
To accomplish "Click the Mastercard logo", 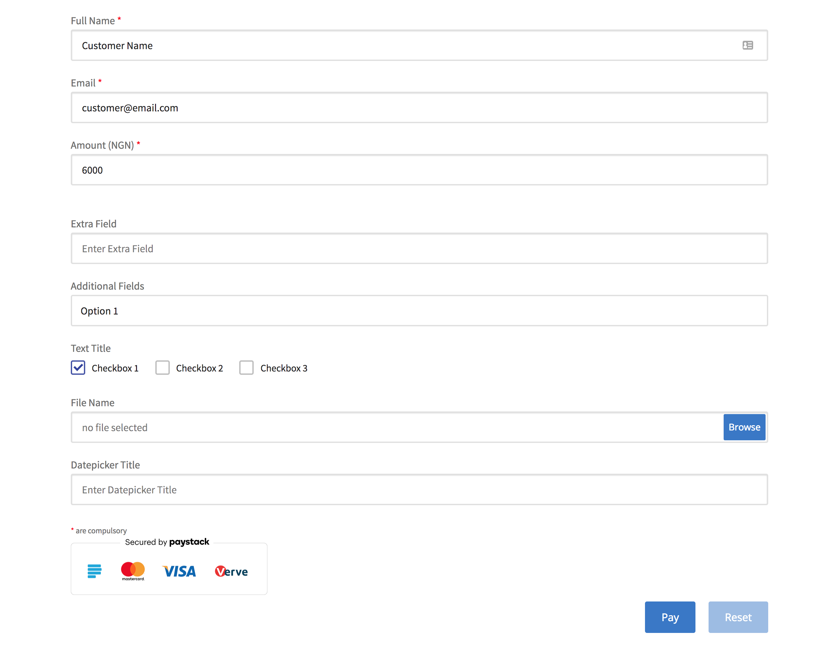I will 133,571.
